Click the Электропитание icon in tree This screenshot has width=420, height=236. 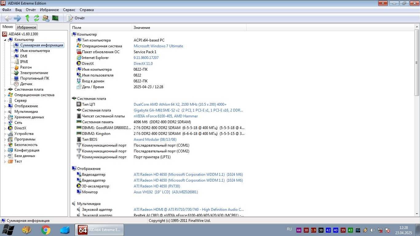(x=16, y=73)
